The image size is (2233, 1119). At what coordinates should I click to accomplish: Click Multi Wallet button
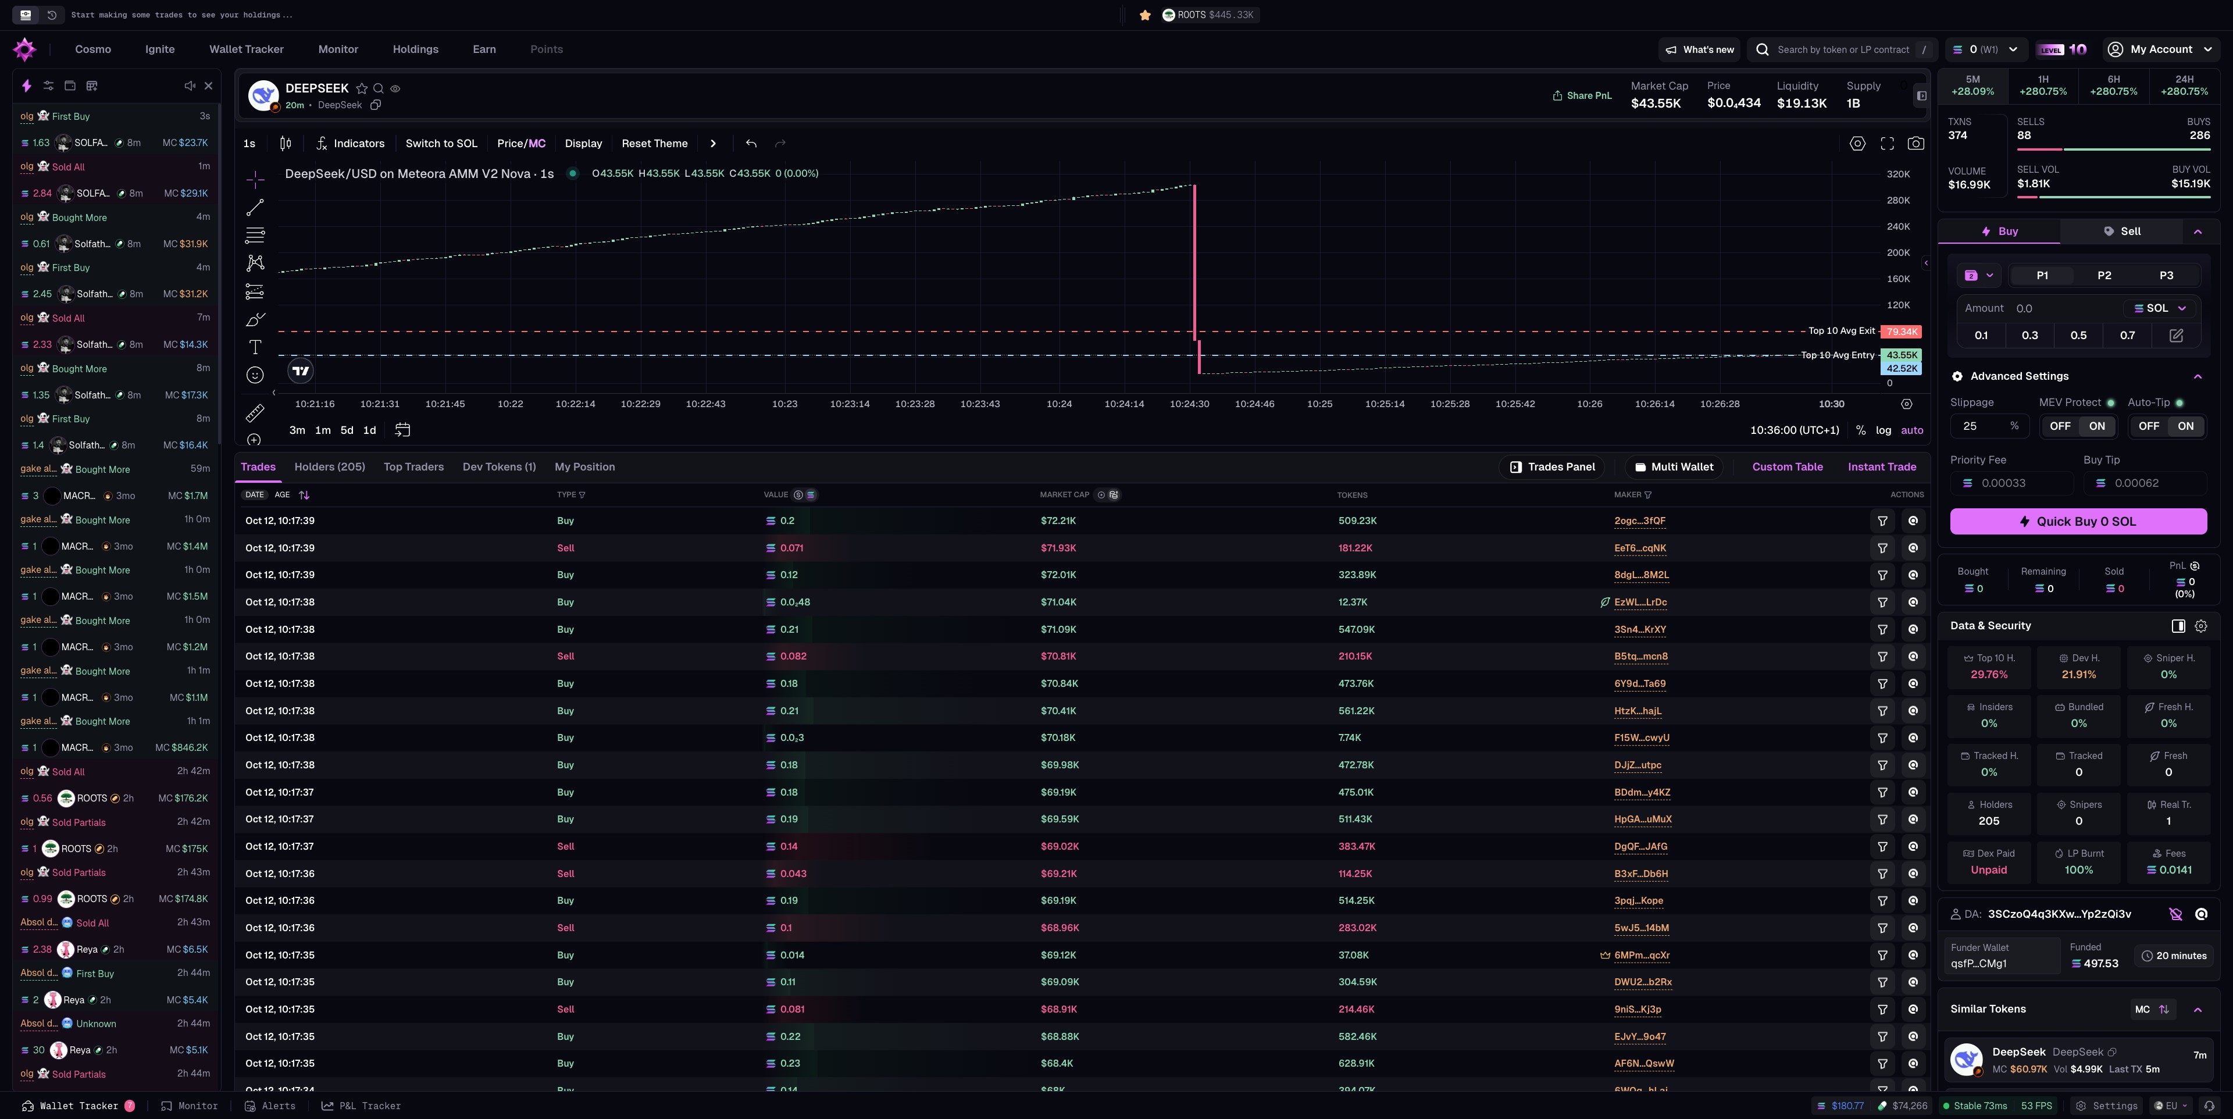1673,467
